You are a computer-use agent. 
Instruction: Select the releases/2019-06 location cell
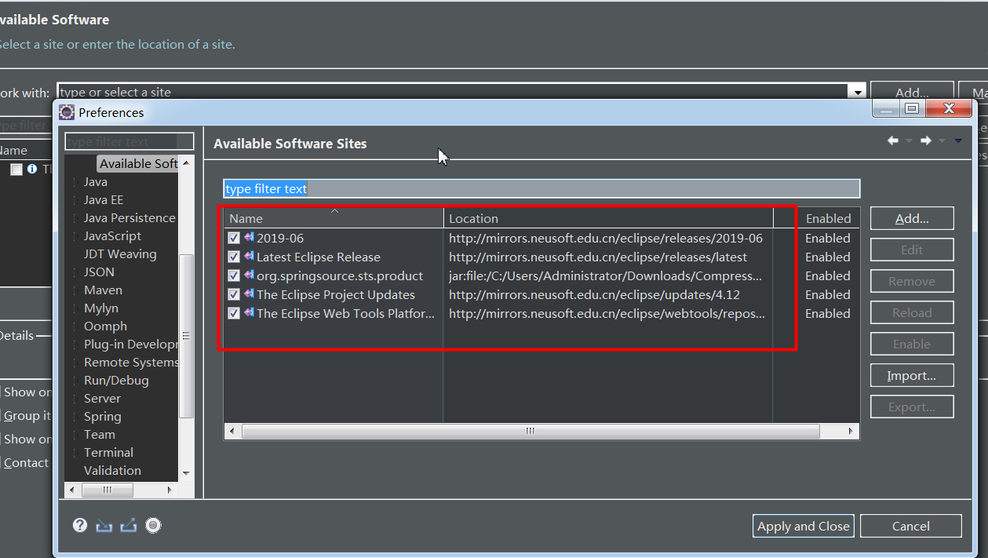point(608,238)
